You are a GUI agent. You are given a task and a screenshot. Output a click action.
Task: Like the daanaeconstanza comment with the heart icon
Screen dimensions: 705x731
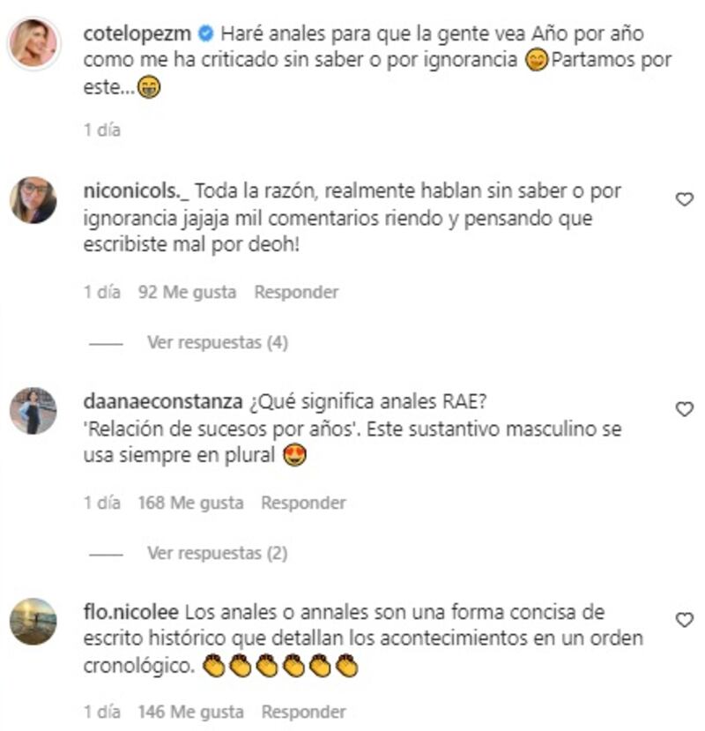coord(684,409)
